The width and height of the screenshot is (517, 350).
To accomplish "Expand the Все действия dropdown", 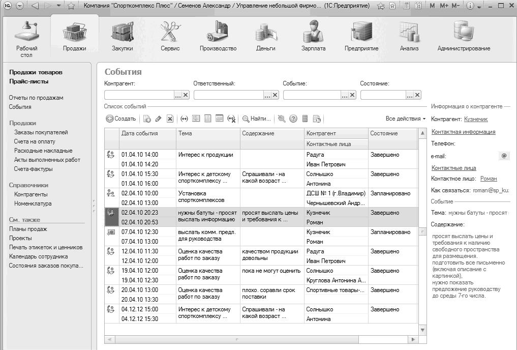I will tap(406, 119).
